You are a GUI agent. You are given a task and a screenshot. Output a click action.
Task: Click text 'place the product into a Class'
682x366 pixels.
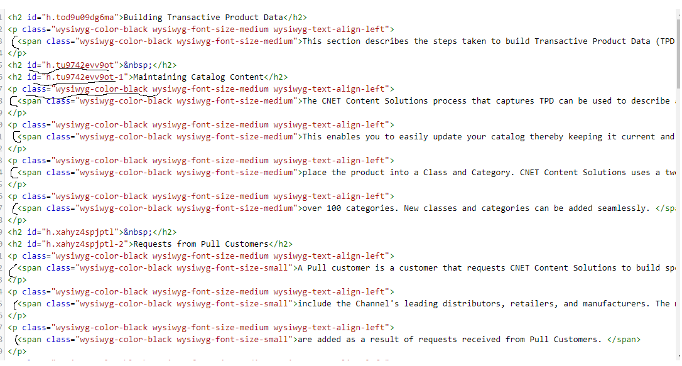[374, 172]
